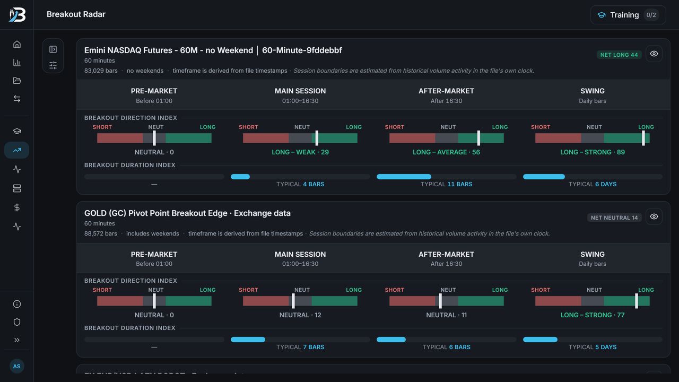Click the swap arrows sidebar icon
This screenshot has width=679, height=382.
[x=17, y=99]
